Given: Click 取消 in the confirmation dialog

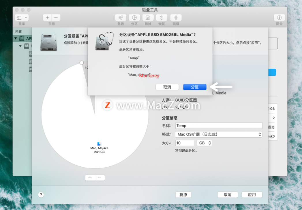Looking at the screenshot, I should coord(167,87).
